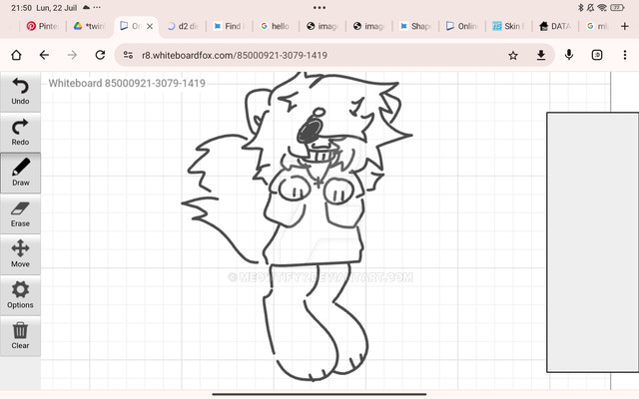Open the tab switcher
The height and width of the screenshot is (399, 639).
(597, 55)
